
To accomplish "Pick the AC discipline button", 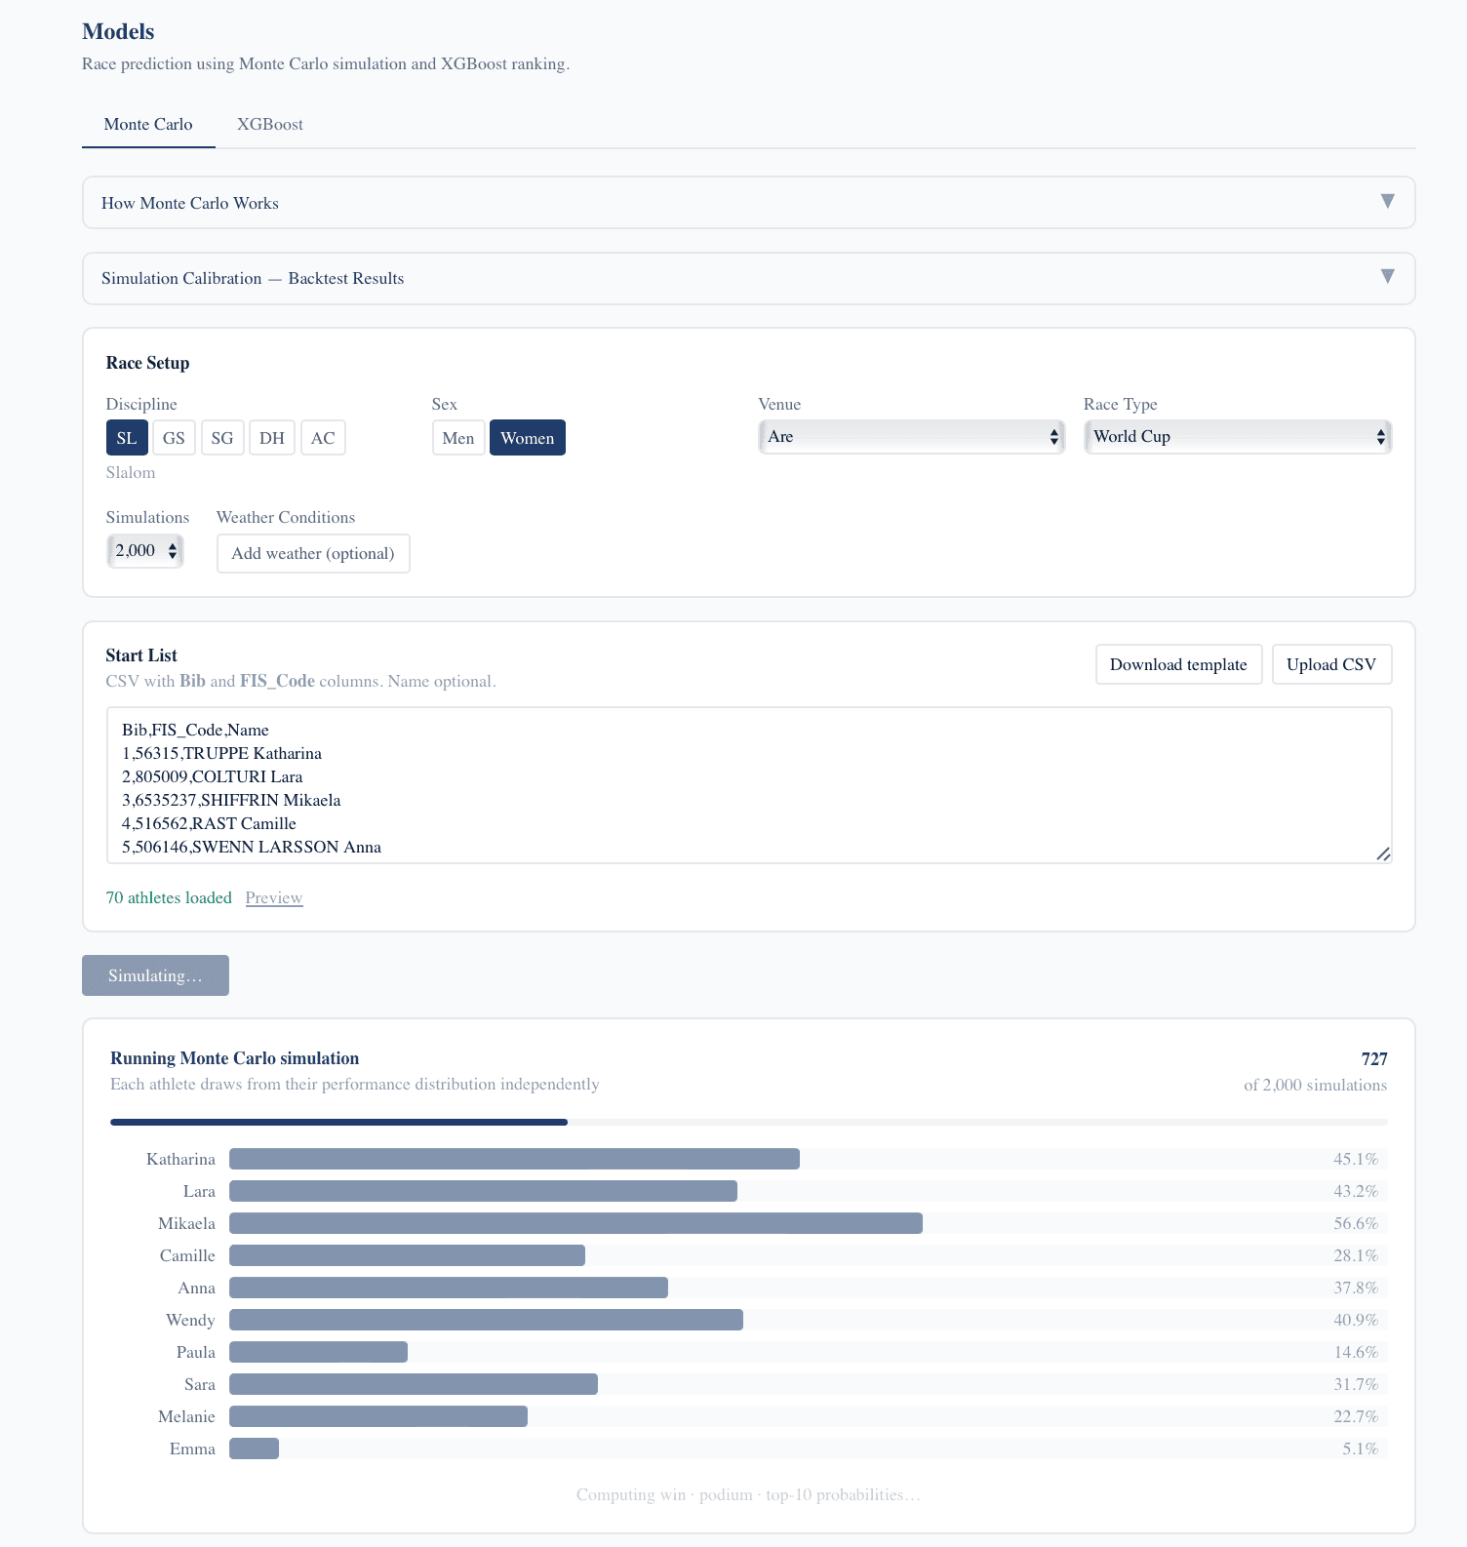I will 323,438.
